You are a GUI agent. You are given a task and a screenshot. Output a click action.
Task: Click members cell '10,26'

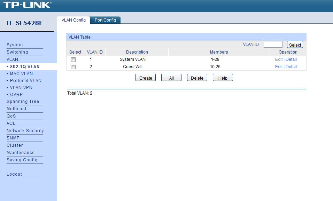pyautogui.click(x=215, y=67)
